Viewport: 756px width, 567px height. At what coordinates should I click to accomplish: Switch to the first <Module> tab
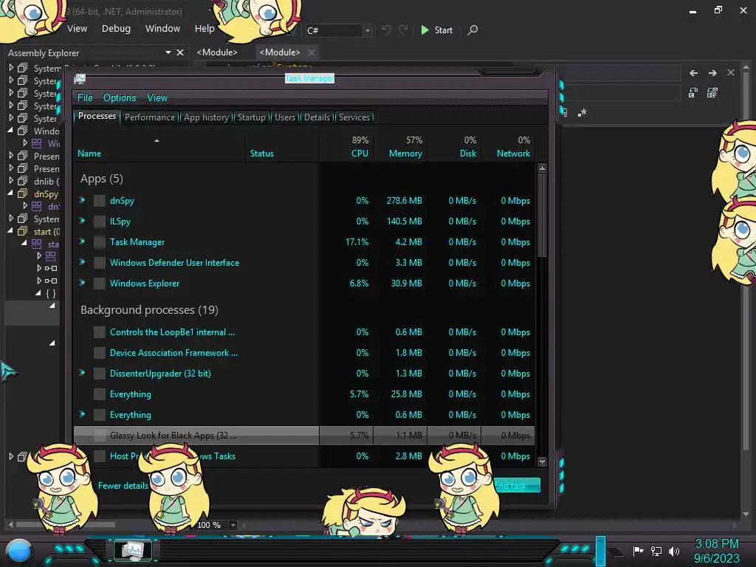pos(217,52)
